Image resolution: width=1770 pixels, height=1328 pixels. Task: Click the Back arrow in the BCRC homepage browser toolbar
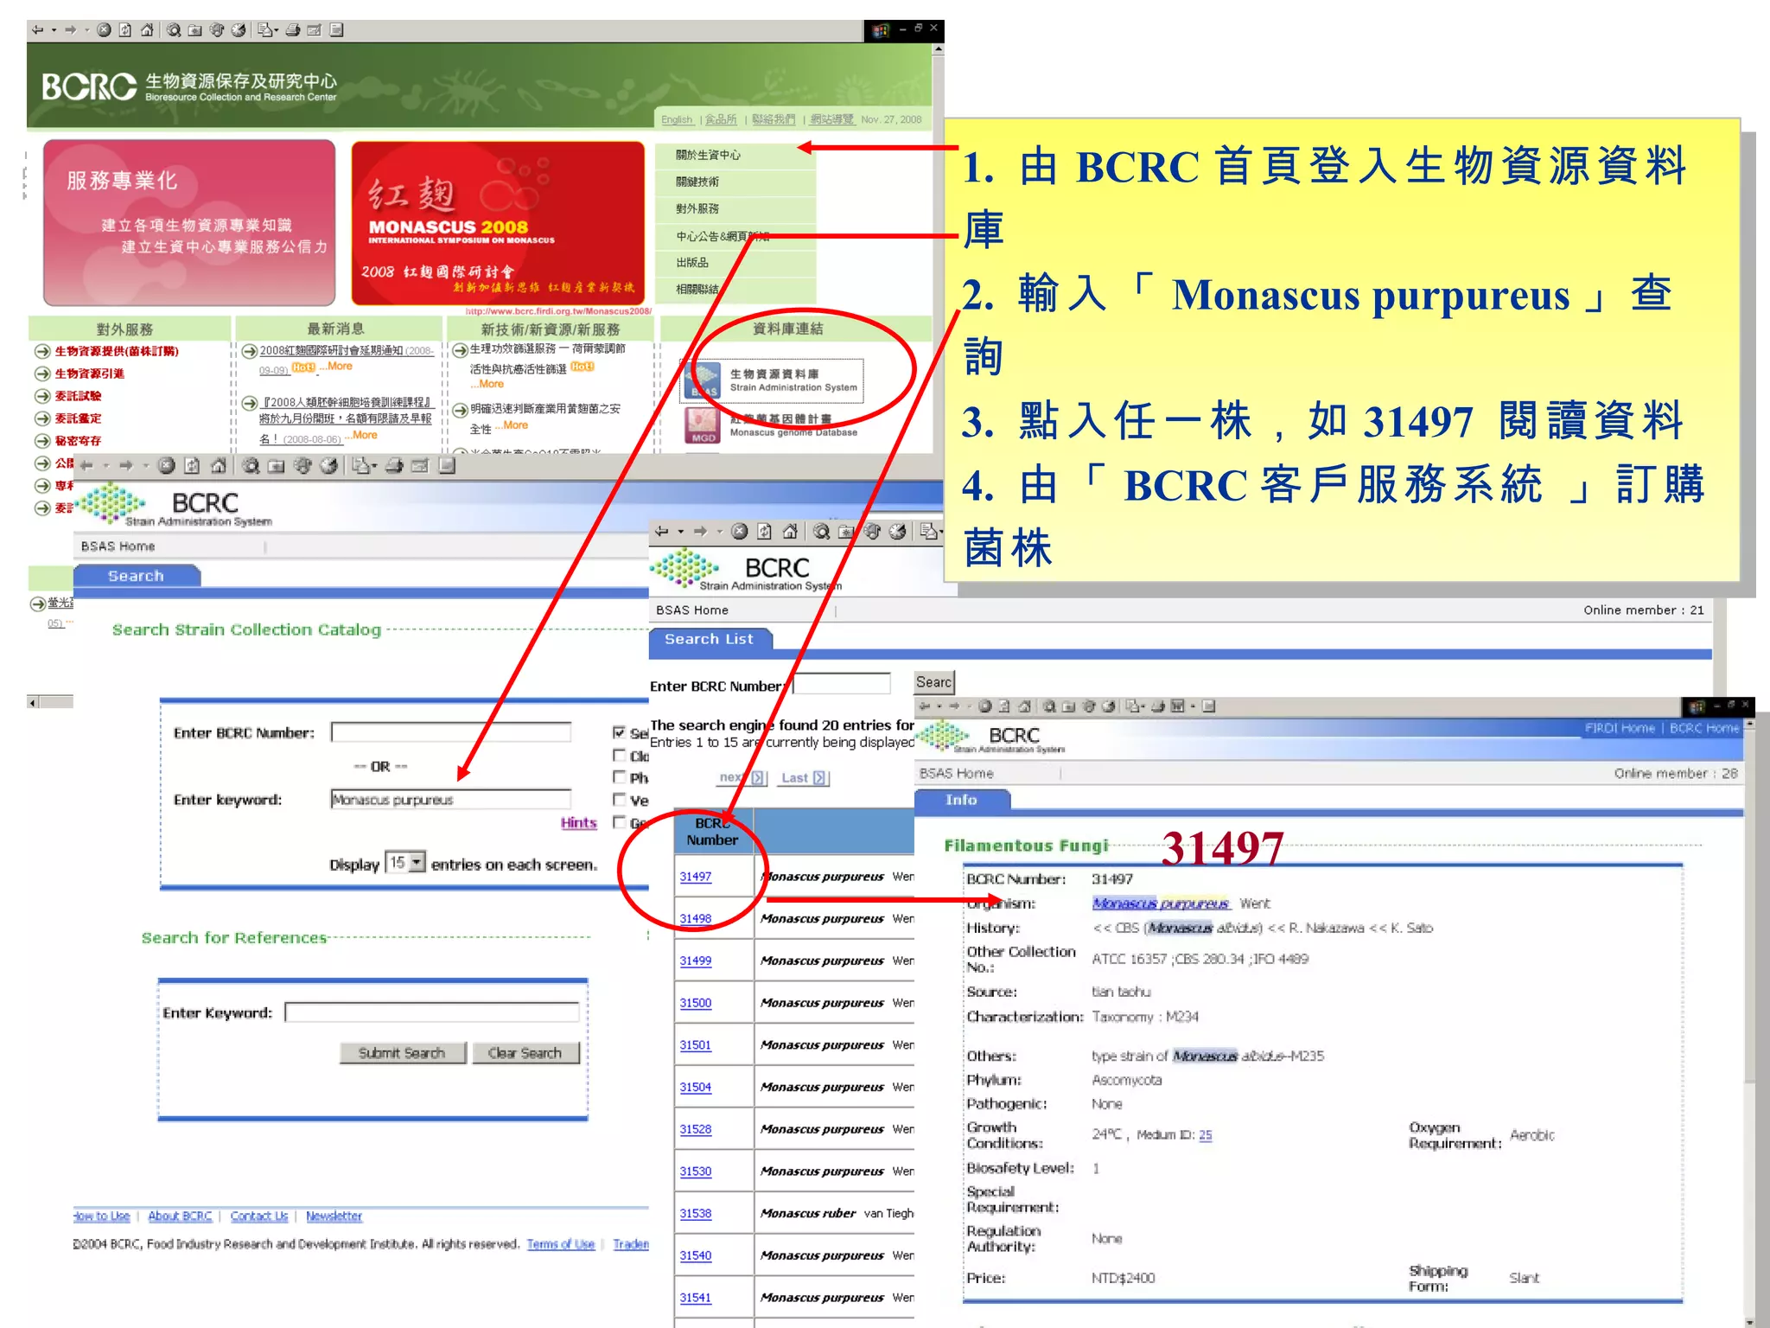coord(37,30)
